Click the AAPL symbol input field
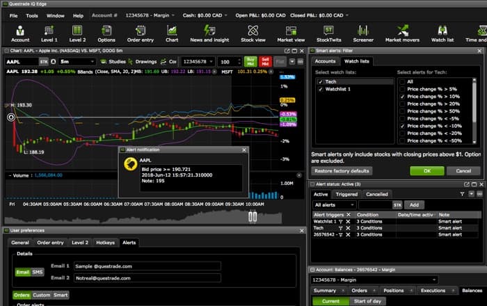 [22, 62]
